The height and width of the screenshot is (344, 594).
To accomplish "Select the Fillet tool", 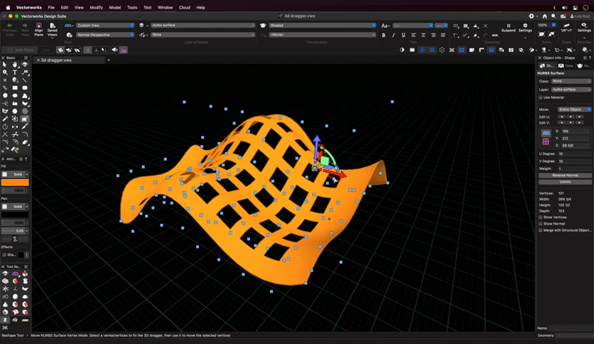I will tap(25, 134).
